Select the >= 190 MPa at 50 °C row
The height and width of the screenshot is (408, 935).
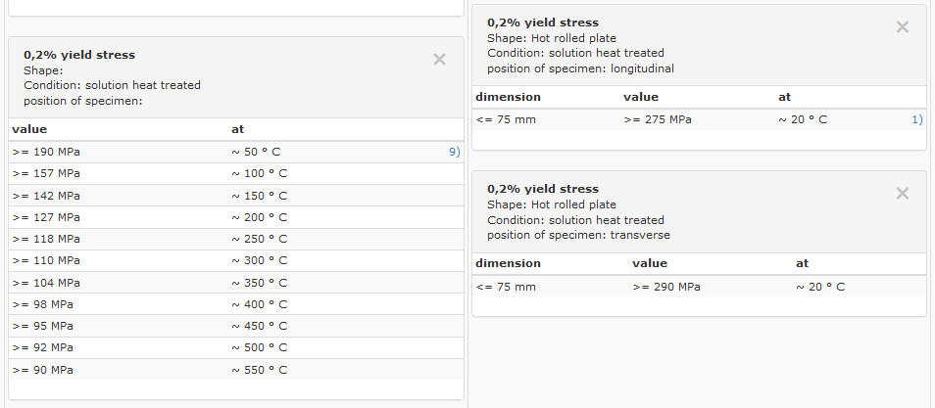point(236,152)
